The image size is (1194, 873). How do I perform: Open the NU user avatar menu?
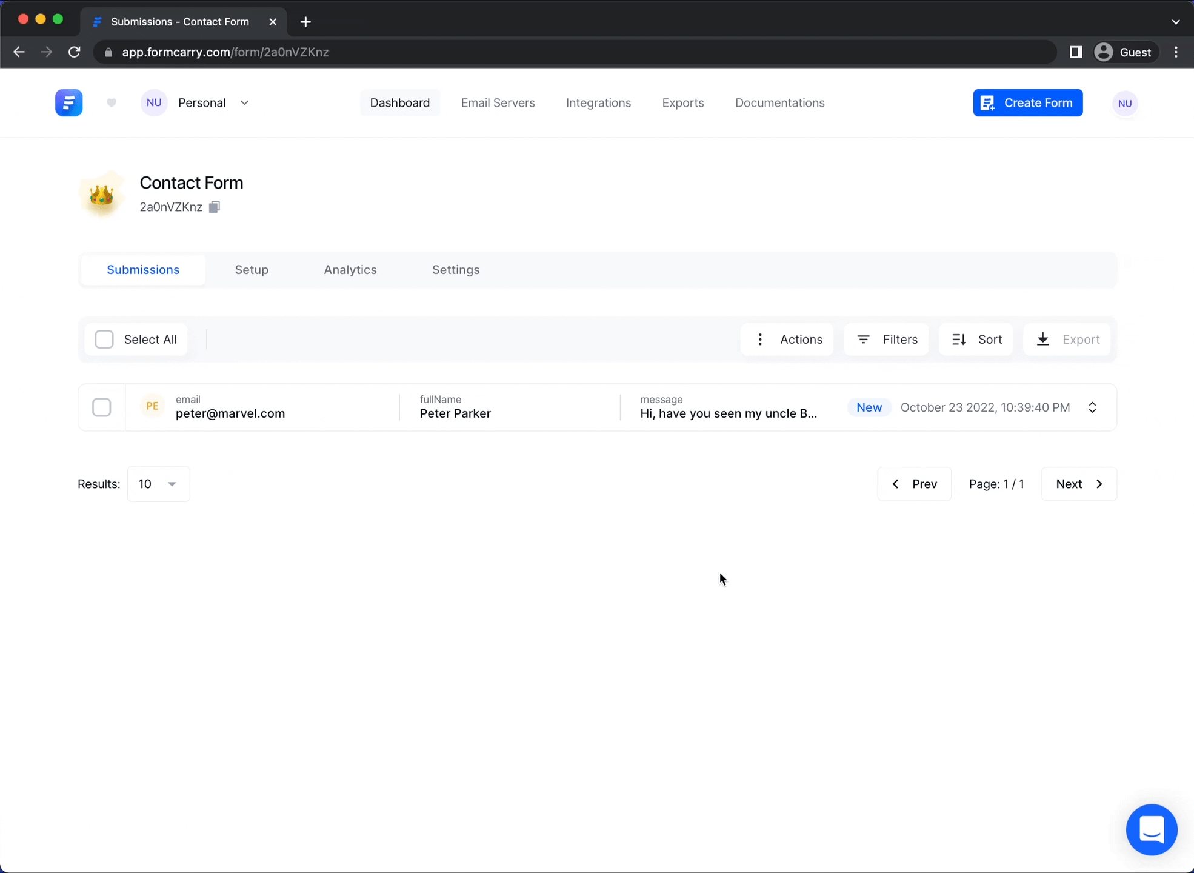(x=1125, y=103)
